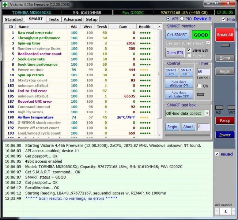
Task: Enable the Timer ON checkbox
Action: [199, 86]
